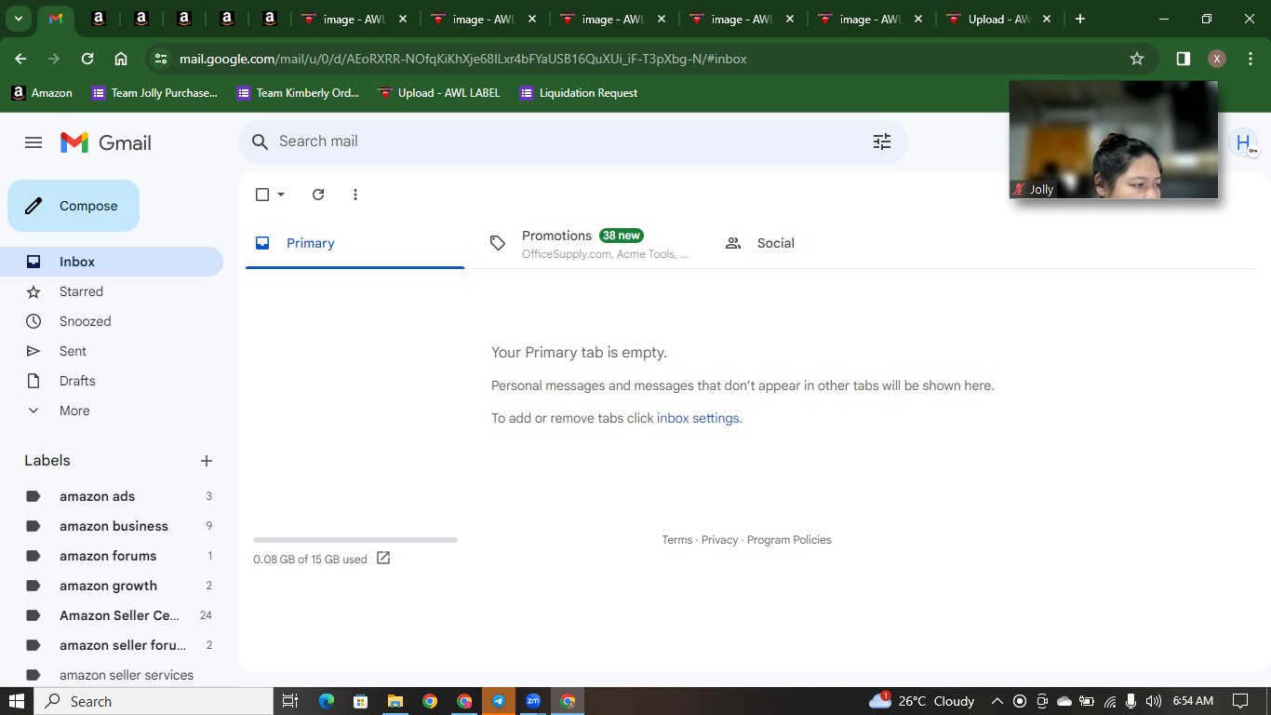Open the Program Policies link
Viewport: 1271px width, 715px height.
pos(789,540)
